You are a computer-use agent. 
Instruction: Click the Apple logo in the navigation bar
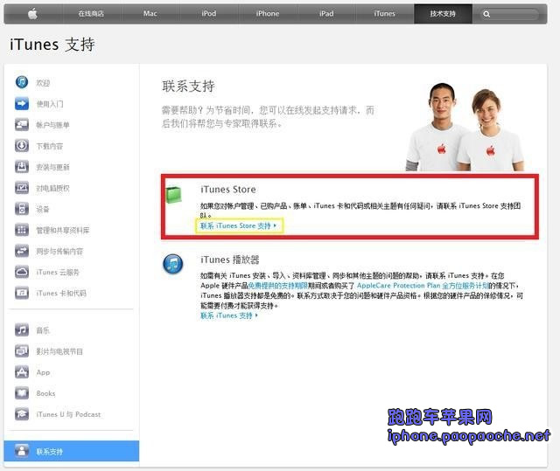click(33, 14)
